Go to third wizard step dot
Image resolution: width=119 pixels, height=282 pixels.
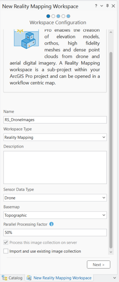pos(58,16)
